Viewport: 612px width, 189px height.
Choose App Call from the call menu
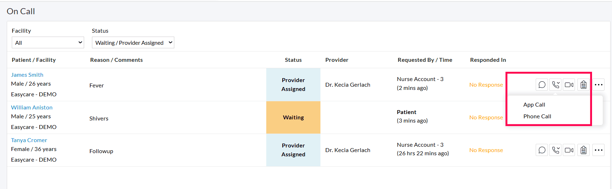tap(534, 105)
